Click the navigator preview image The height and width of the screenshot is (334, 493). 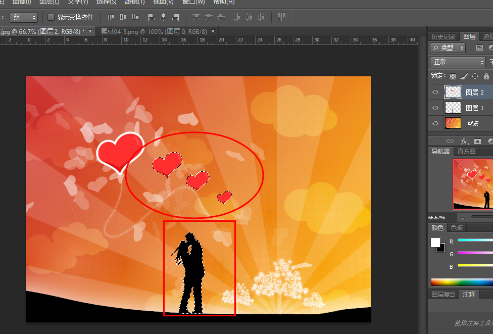tap(473, 183)
